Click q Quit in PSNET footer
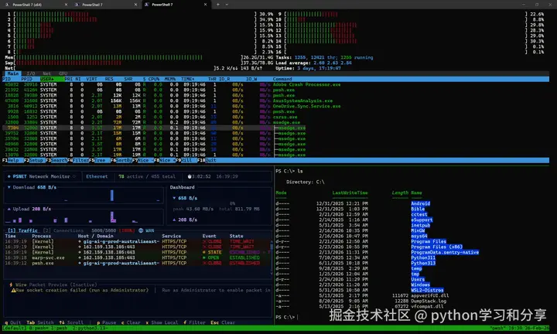The image size is (557, 334). click(x=13, y=322)
